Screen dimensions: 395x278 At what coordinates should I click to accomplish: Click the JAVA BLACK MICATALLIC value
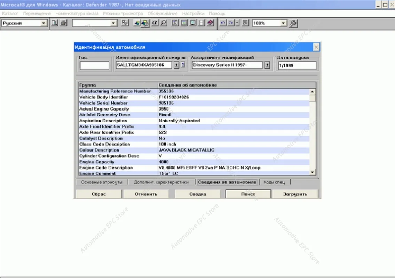point(187,150)
